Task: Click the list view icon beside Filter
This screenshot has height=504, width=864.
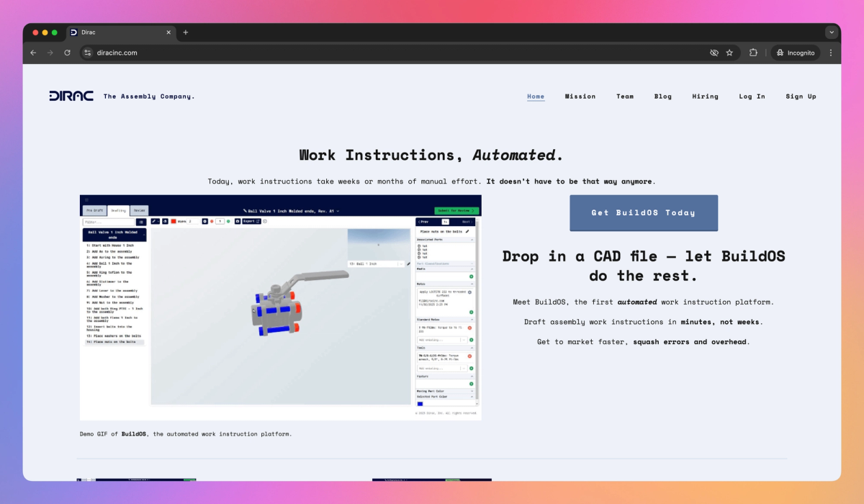Action: (141, 222)
